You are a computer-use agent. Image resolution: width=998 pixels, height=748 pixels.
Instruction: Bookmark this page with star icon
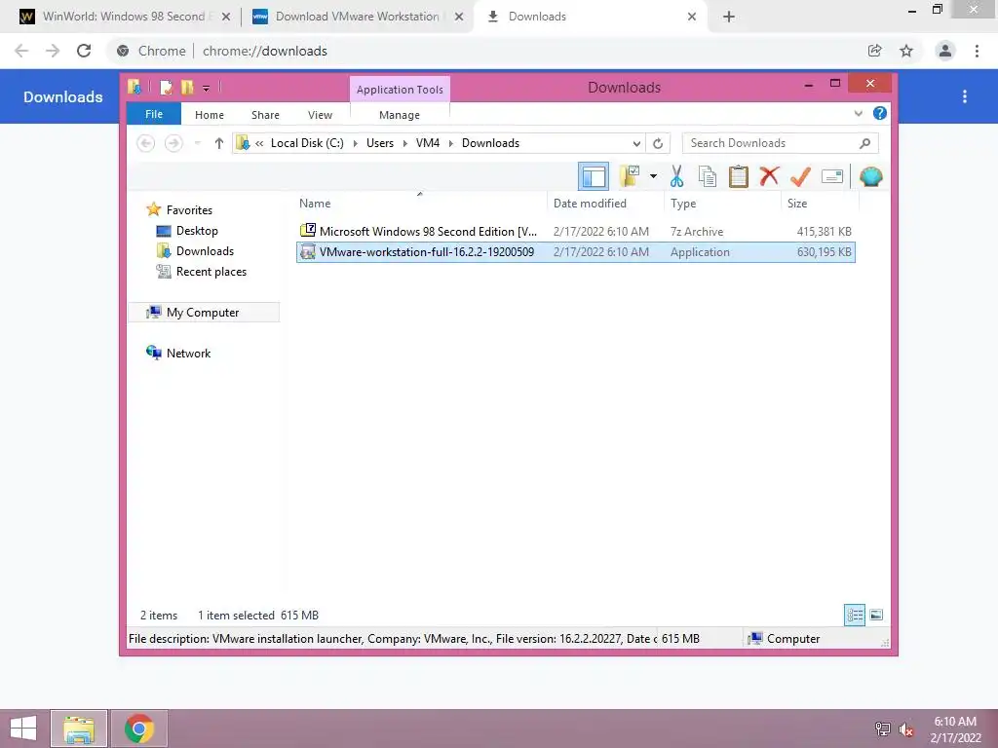pyautogui.click(x=906, y=51)
